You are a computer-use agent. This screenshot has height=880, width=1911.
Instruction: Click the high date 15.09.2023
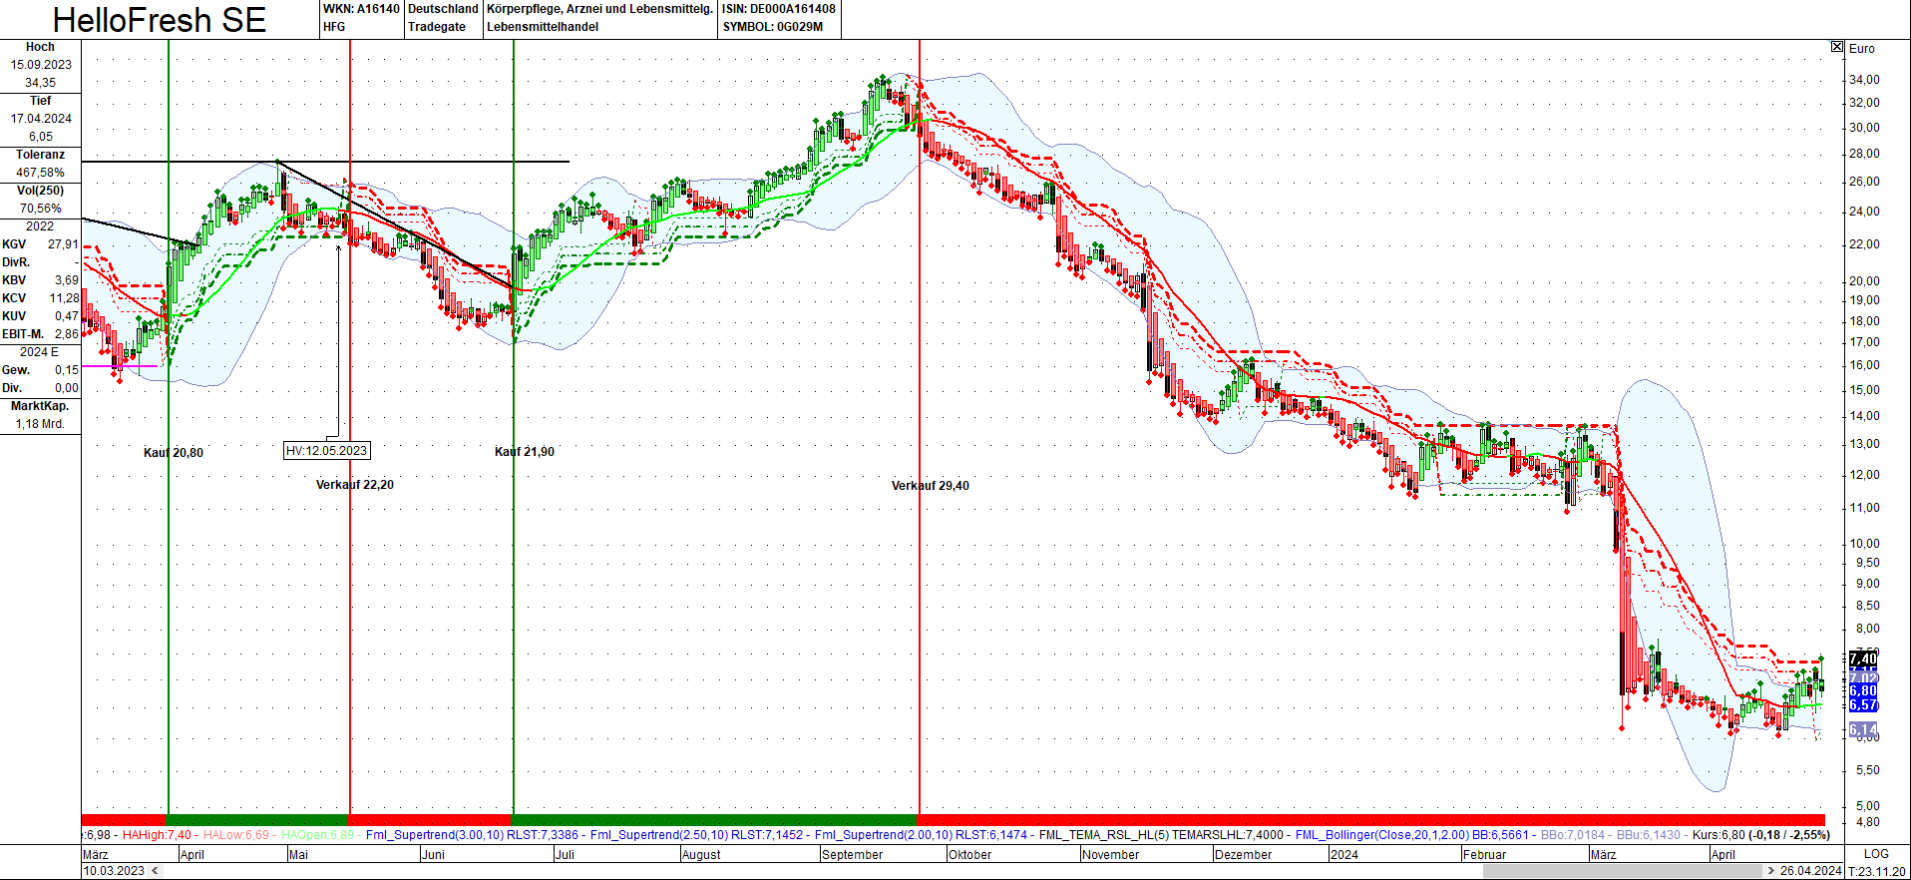(x=41, y=65)
